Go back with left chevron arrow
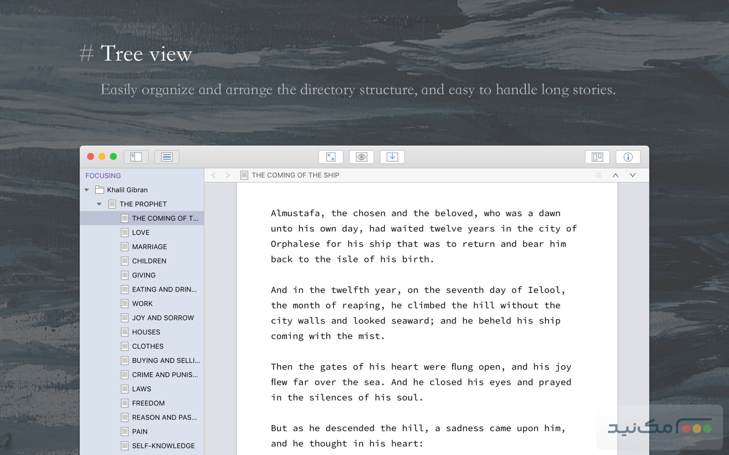This screenshot has width=729, height=455. 214,175
